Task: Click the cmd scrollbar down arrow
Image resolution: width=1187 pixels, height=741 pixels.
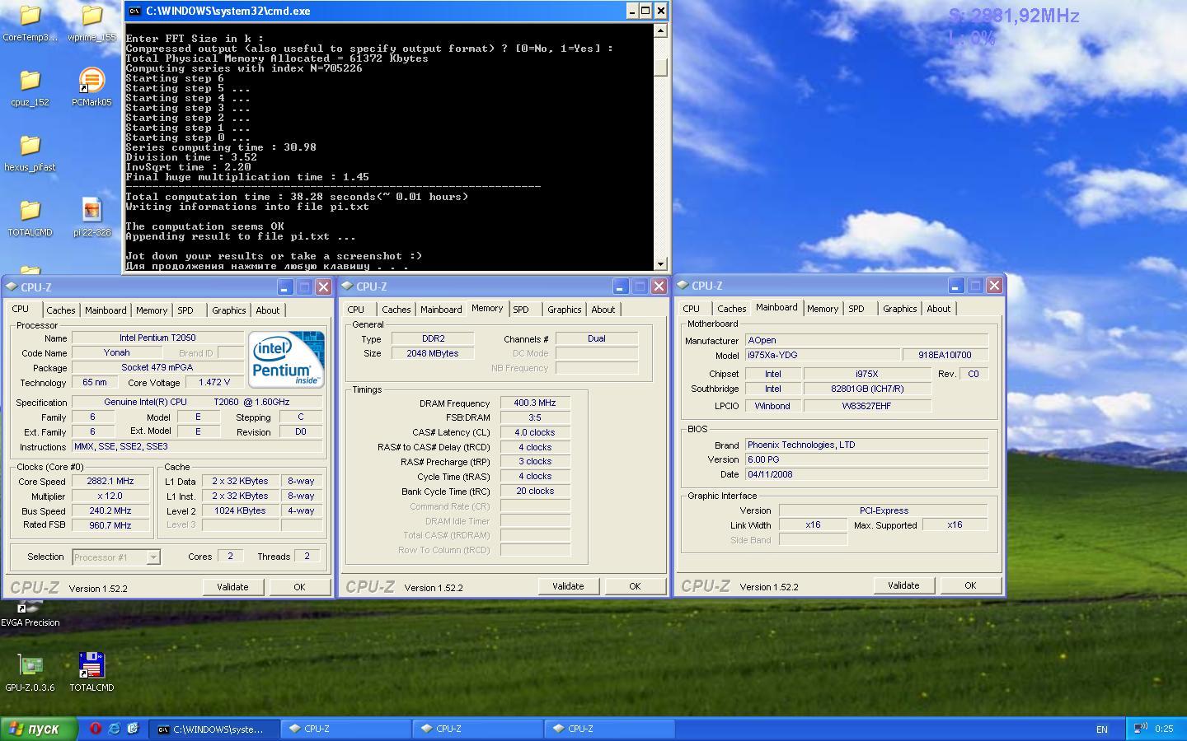Action: click(x=660, y=264)
